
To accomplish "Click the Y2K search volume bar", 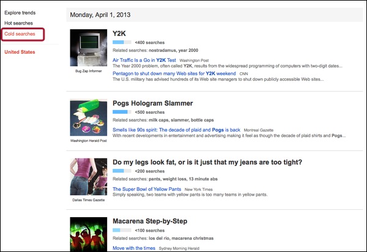I will coord(122,43).
